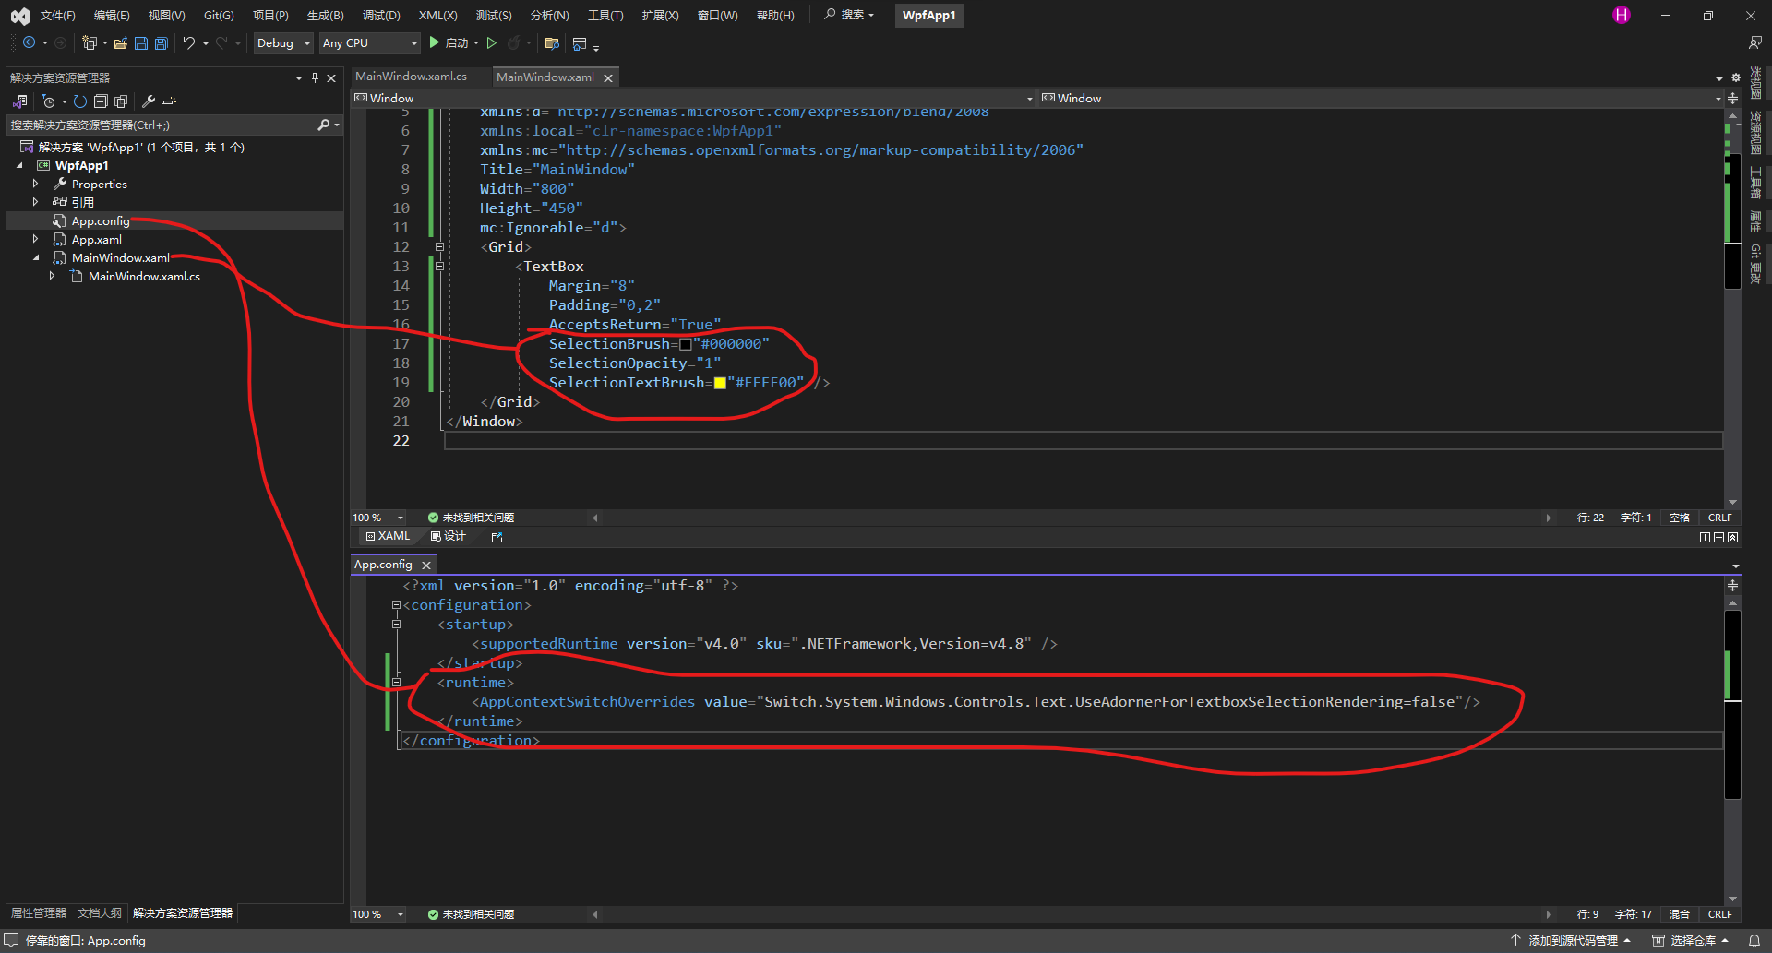Open the 100 % zoom dropdown in XAML editor
Screen dimensions: 1772x953
pyautogui.click(x=401, y=518)
